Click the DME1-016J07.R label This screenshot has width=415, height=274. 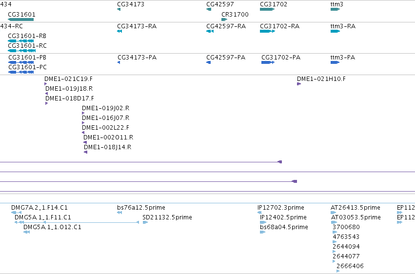pos(106,118)
